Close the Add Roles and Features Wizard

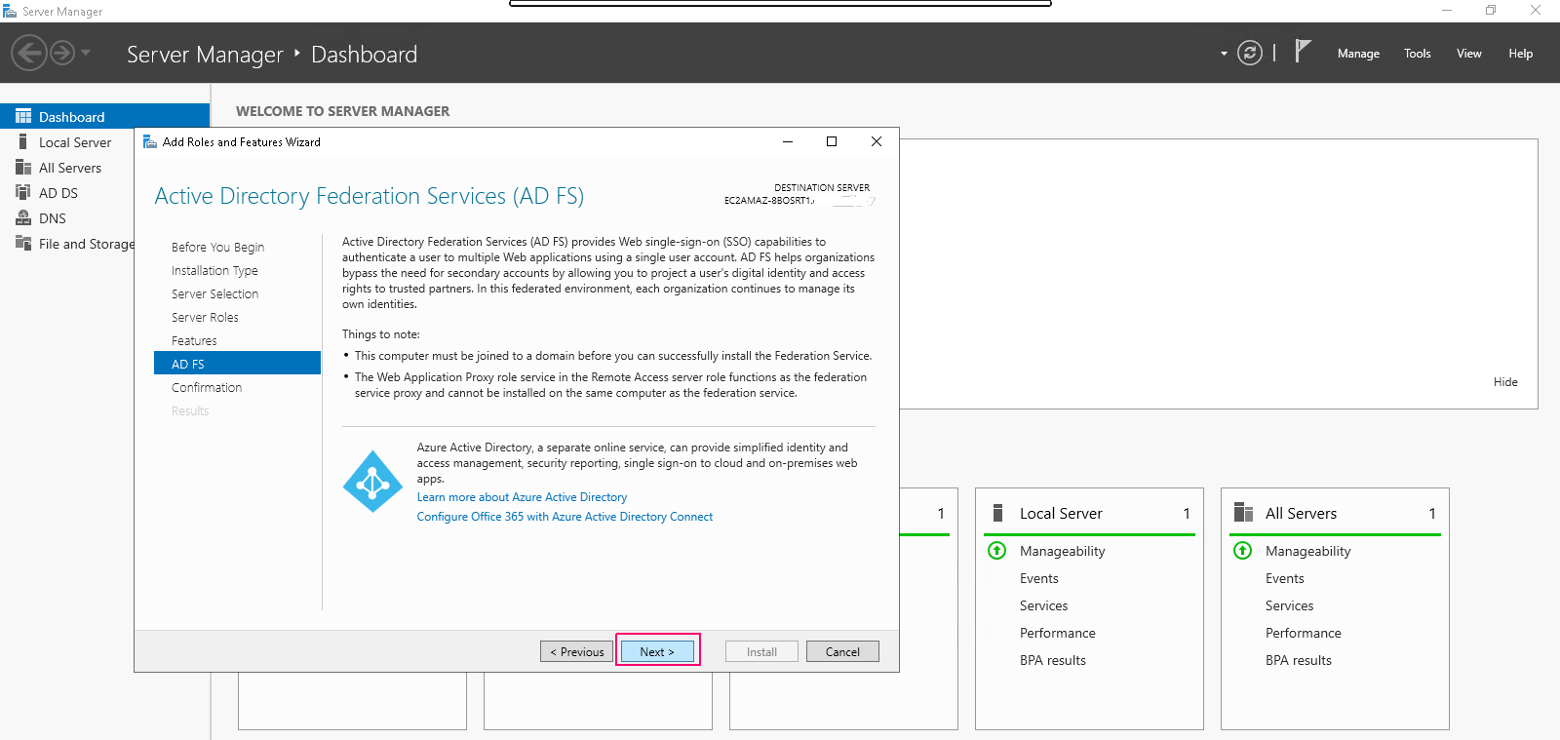coord(877,141)
